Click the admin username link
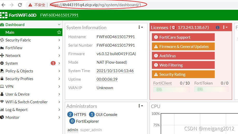Viewport: 238px width, 134px height. (x=73, y=130)
